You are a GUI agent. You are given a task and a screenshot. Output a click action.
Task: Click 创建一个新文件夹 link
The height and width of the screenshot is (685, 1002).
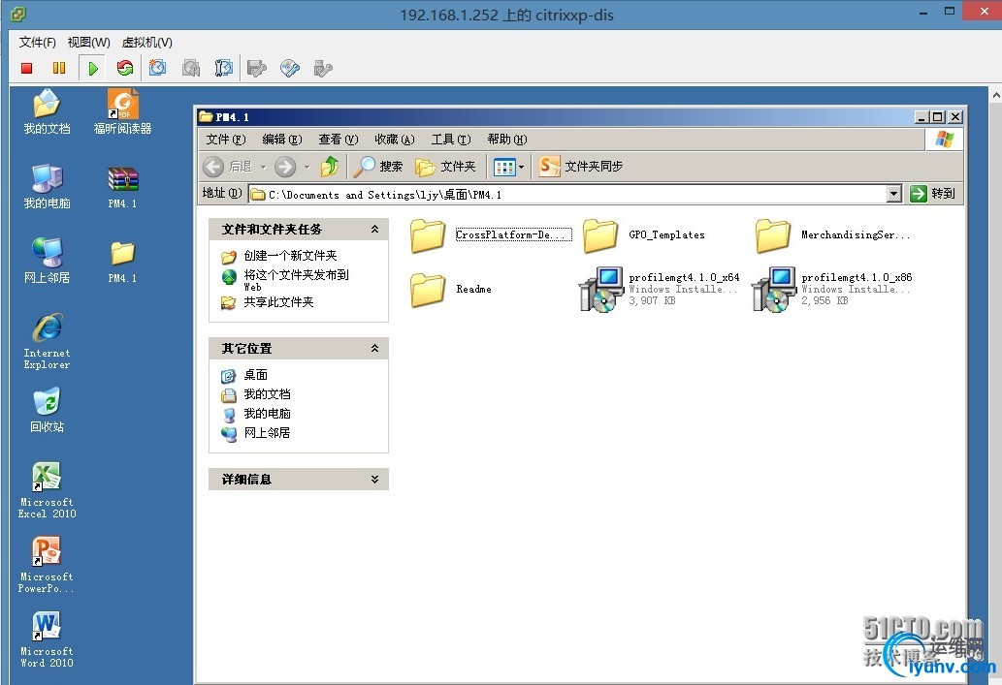[x=290, y=256]
